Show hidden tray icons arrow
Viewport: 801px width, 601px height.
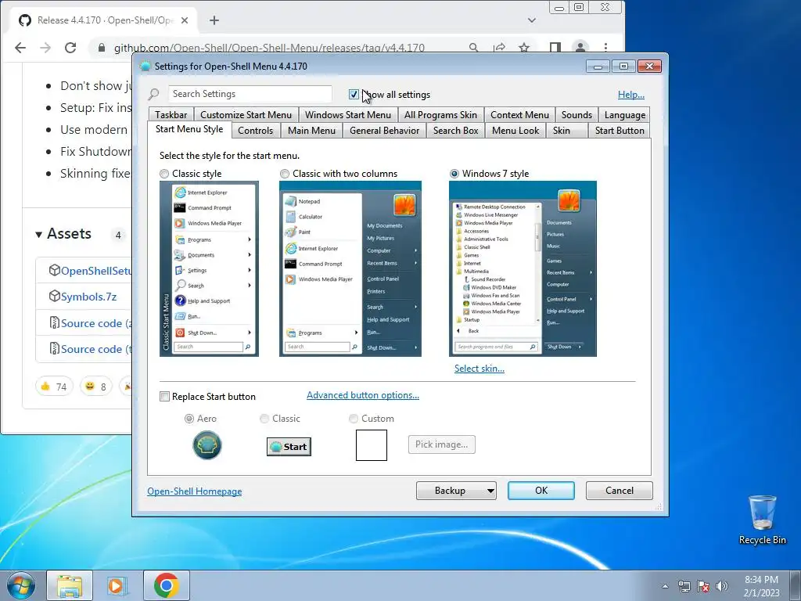(665, 586)
